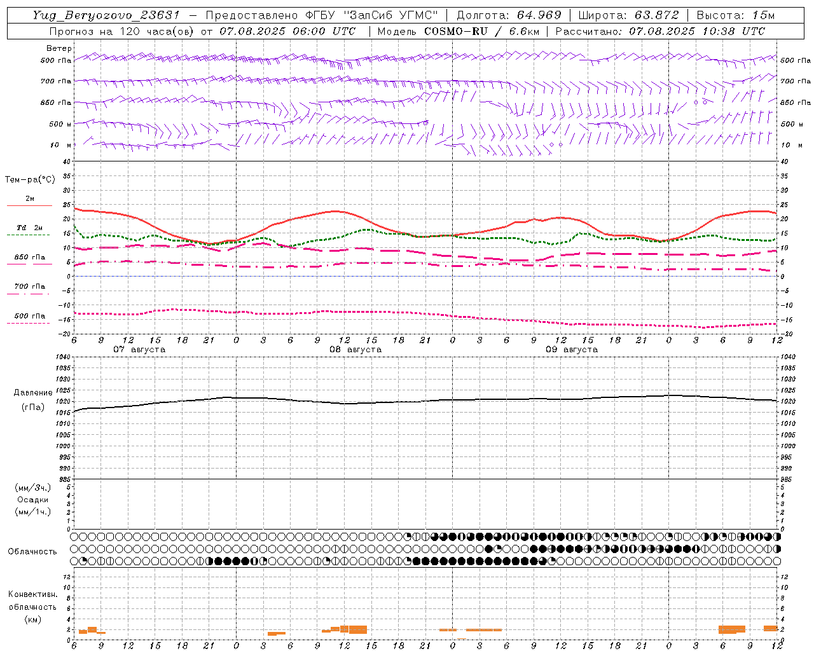Viewport: 814px width, 651px height.
Task: Click the Конвективн. label of convective cloud panel
Action: [32, 594]
